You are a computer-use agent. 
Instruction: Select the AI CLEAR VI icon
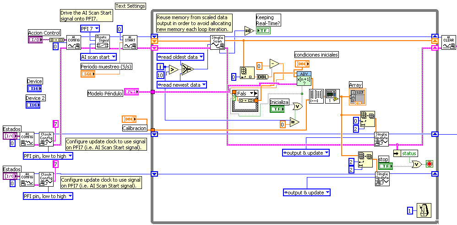click(x=448, y=42)
